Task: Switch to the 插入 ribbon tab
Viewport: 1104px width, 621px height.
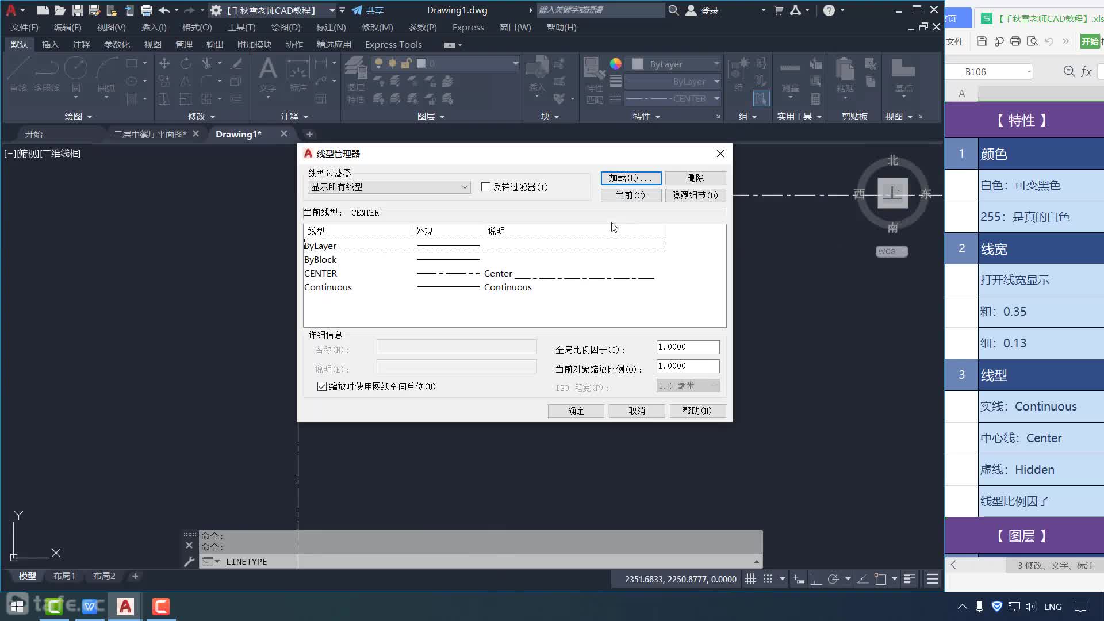Action: tap(50, 44)
